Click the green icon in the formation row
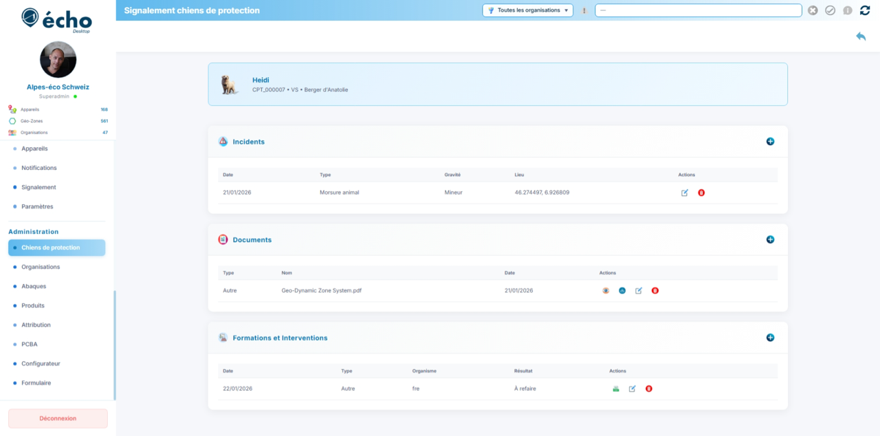 (616, 389)
